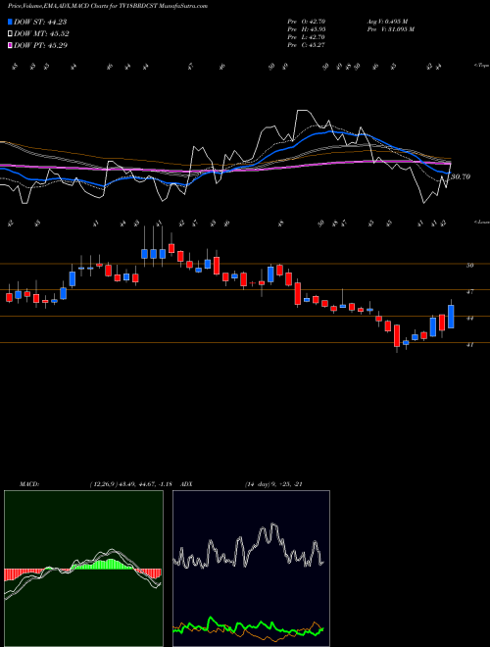Click the 50 price axis label
The image size is (490, 647).
(469, 266)
